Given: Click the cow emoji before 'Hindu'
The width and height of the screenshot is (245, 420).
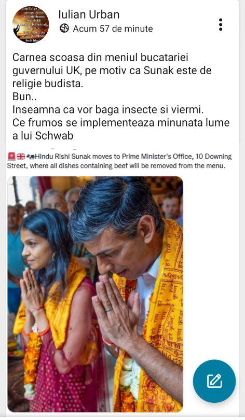Looking at the screenshot, I should [30, 157].
